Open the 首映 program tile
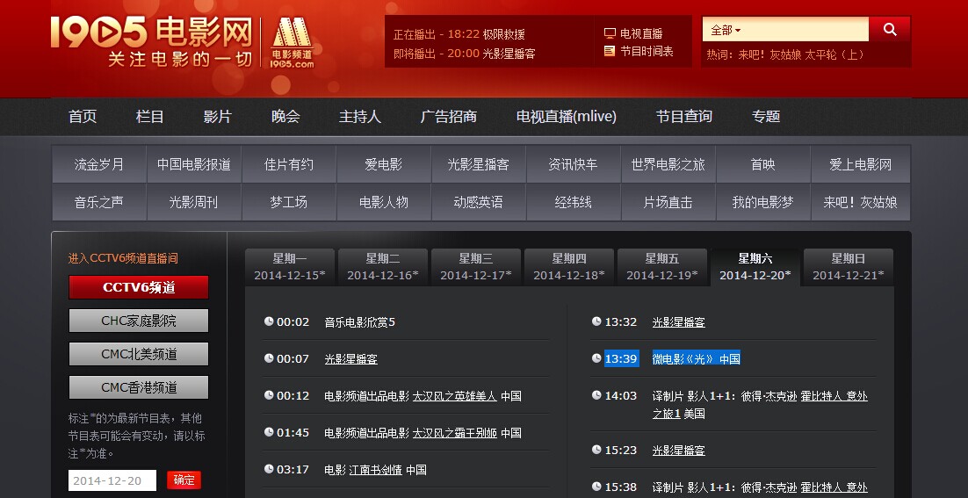The image size is (968, 498). pyautogui.click(x=763, y=164)
